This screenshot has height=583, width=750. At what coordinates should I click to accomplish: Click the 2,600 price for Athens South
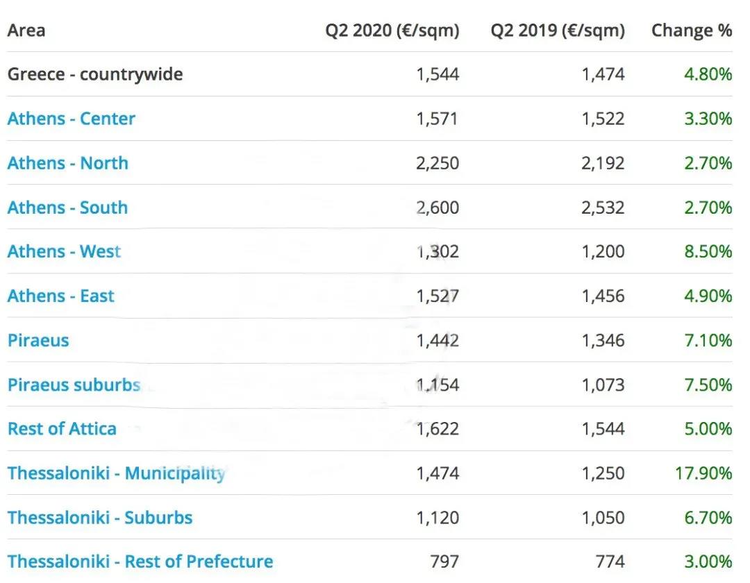tap(437, 208)
